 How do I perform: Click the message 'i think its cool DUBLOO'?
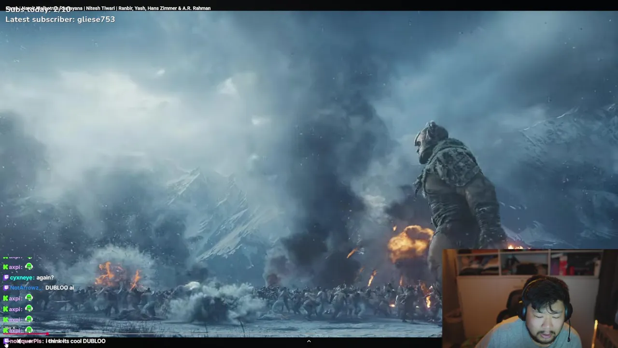[x=75, y=341]
